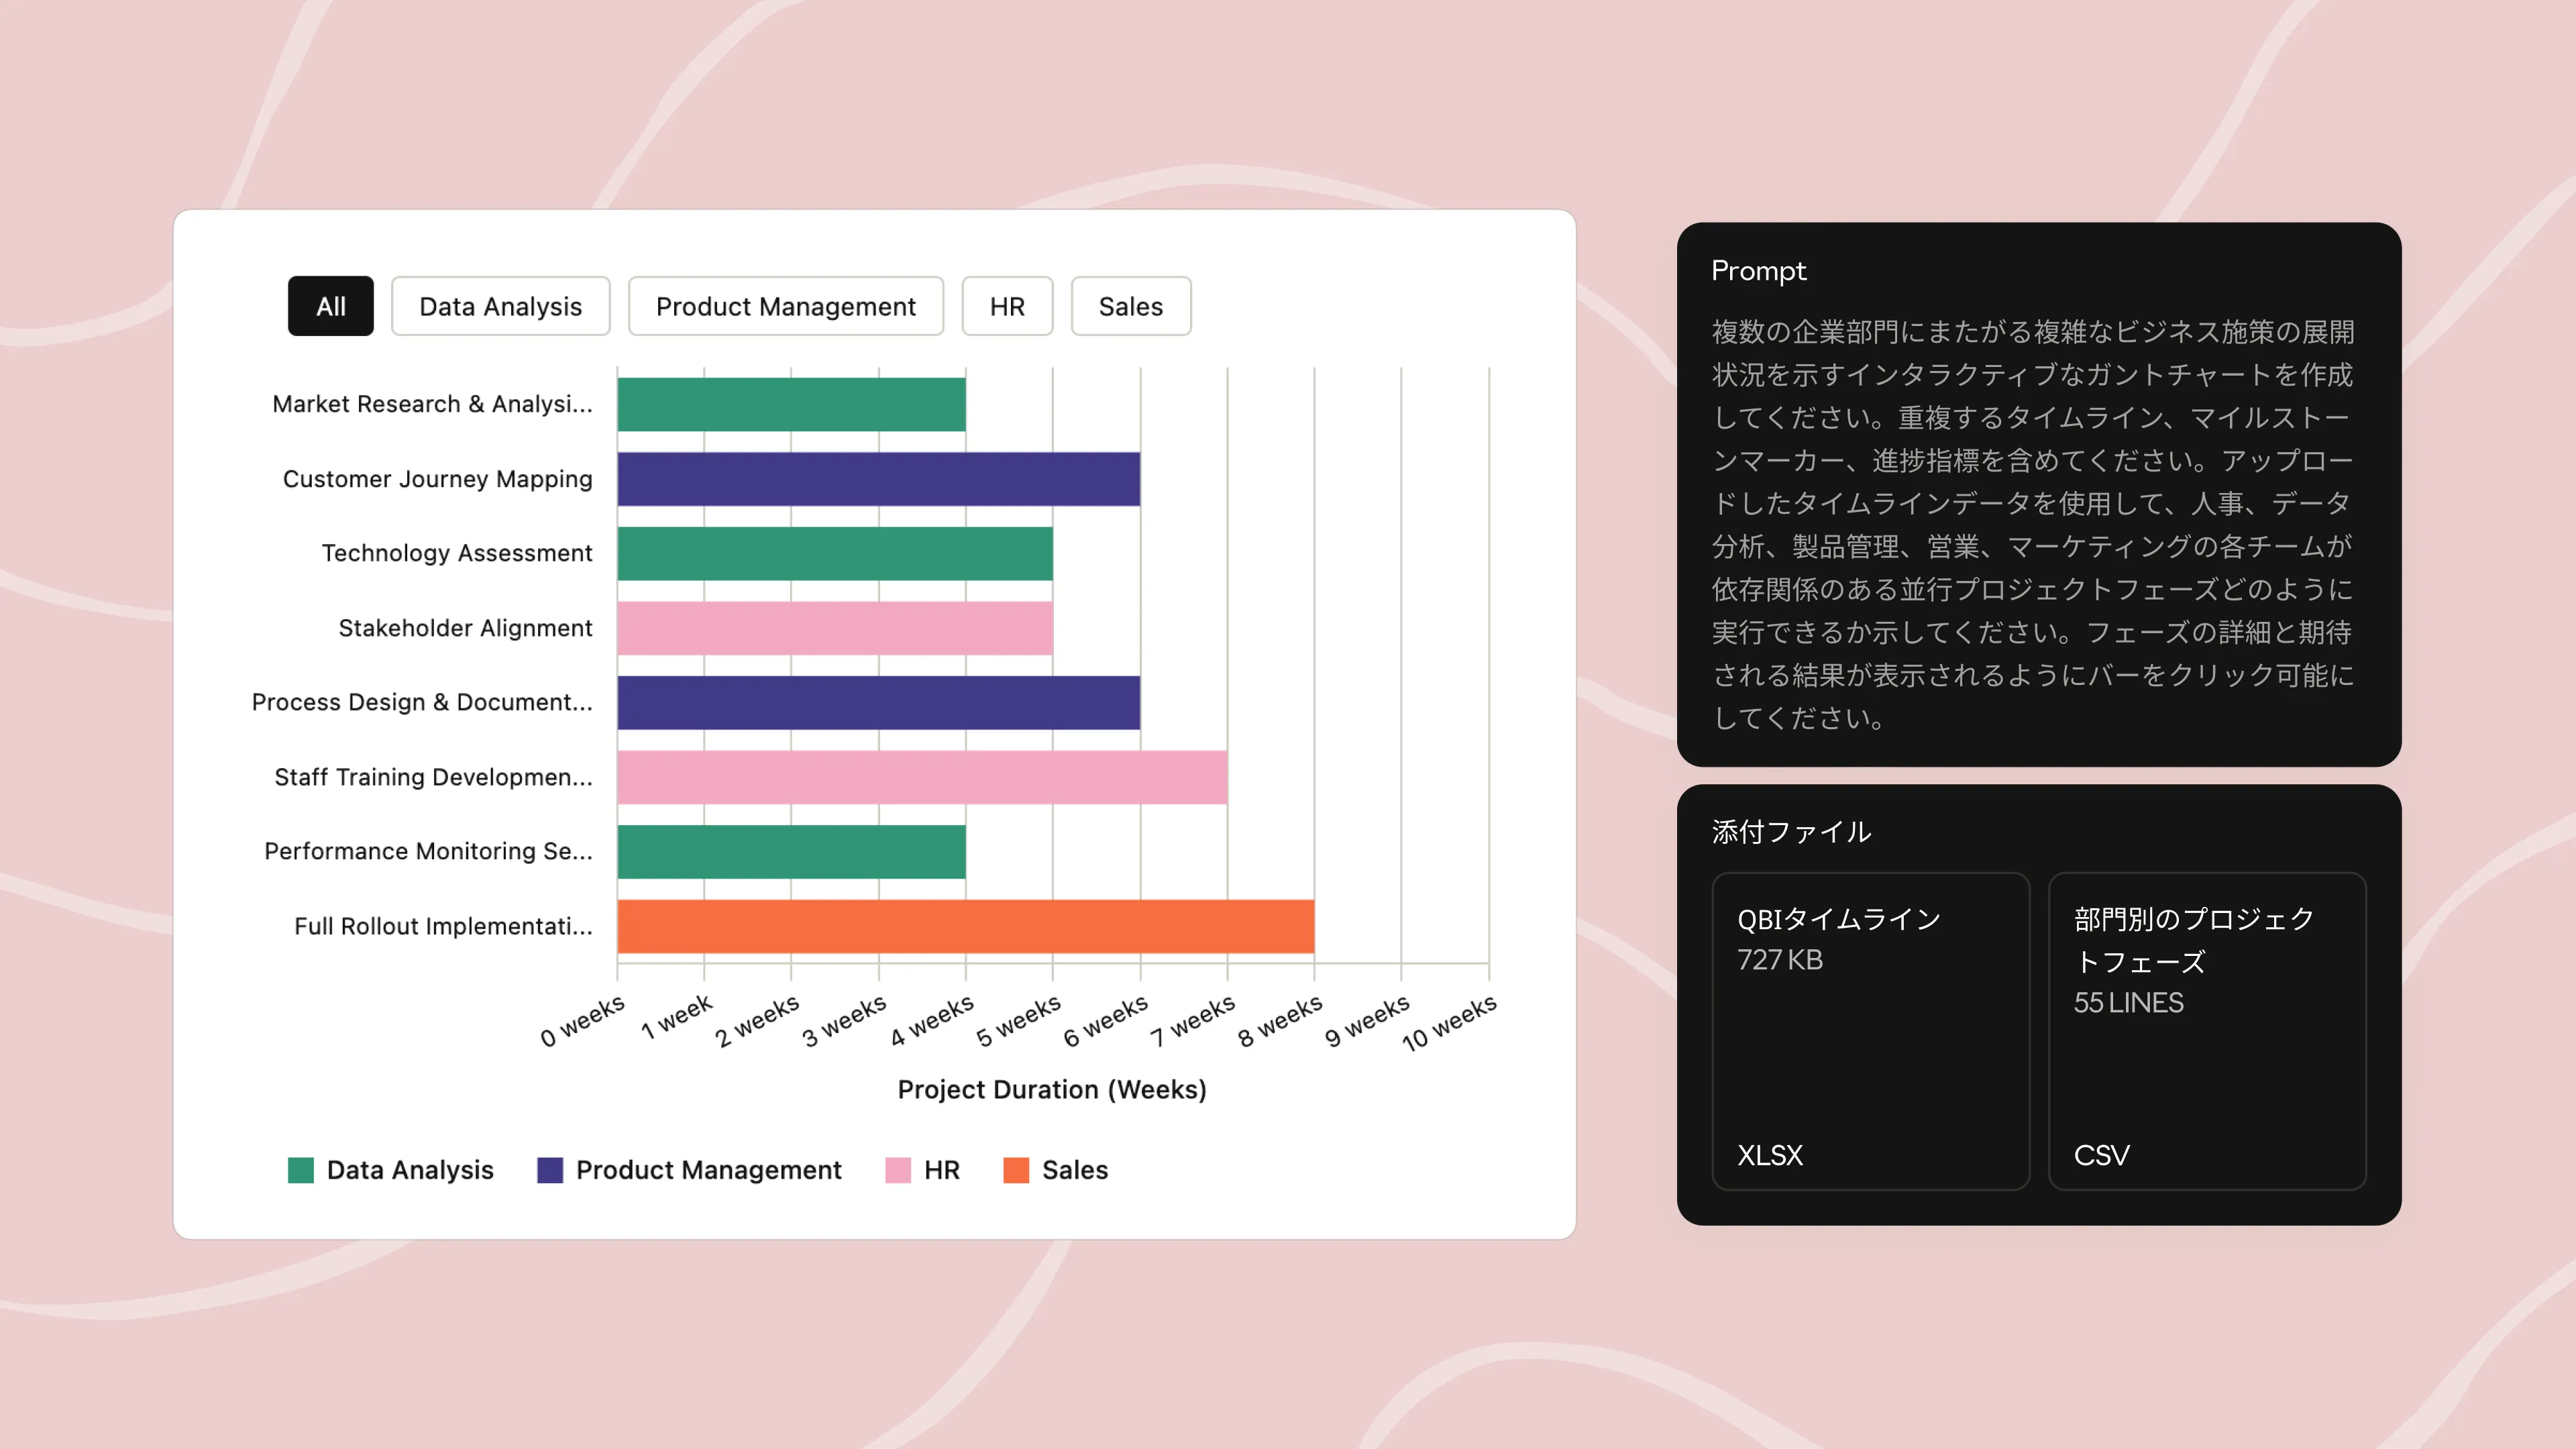The height and width of the screenshot is (1449, 2576).
Task: Select the Technology Assessment bar
Action: 834,553
